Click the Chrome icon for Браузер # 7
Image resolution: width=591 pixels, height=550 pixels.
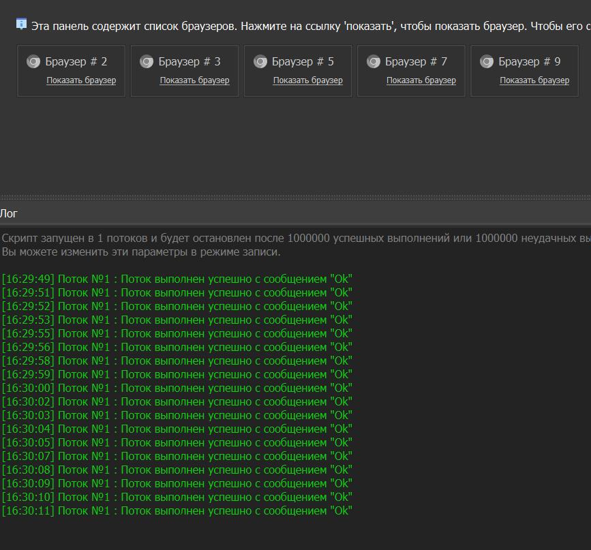pos(373,62)
